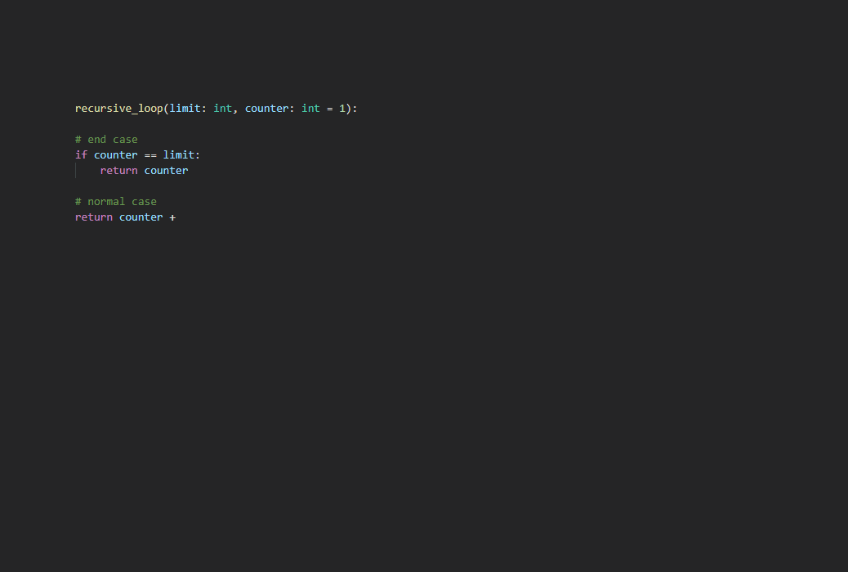Screen dimensions: 848x572
Task: Click the == comparison operator
Action: click(x=150, y=155)
